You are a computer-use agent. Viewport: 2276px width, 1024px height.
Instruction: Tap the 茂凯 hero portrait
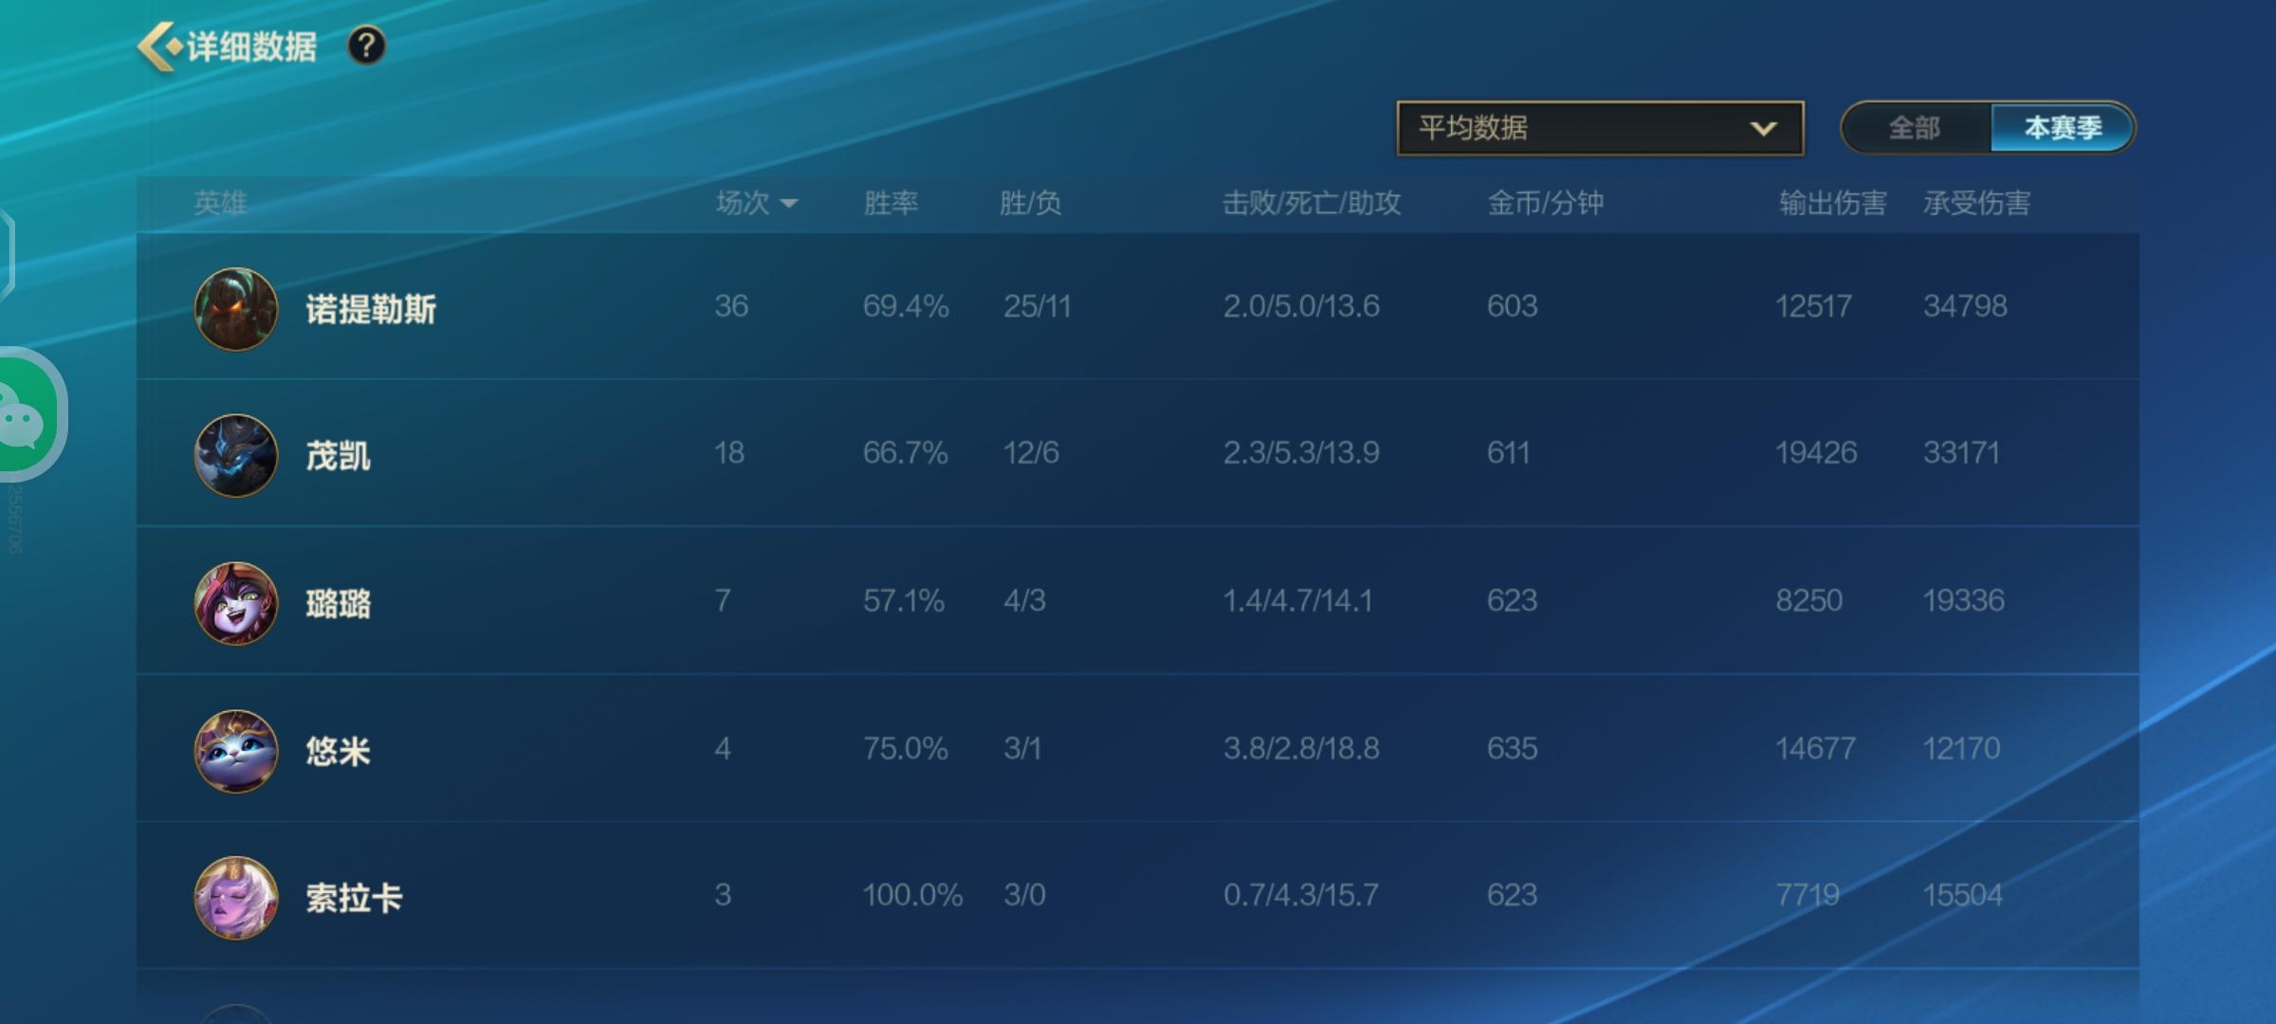[x=236, y=456]
